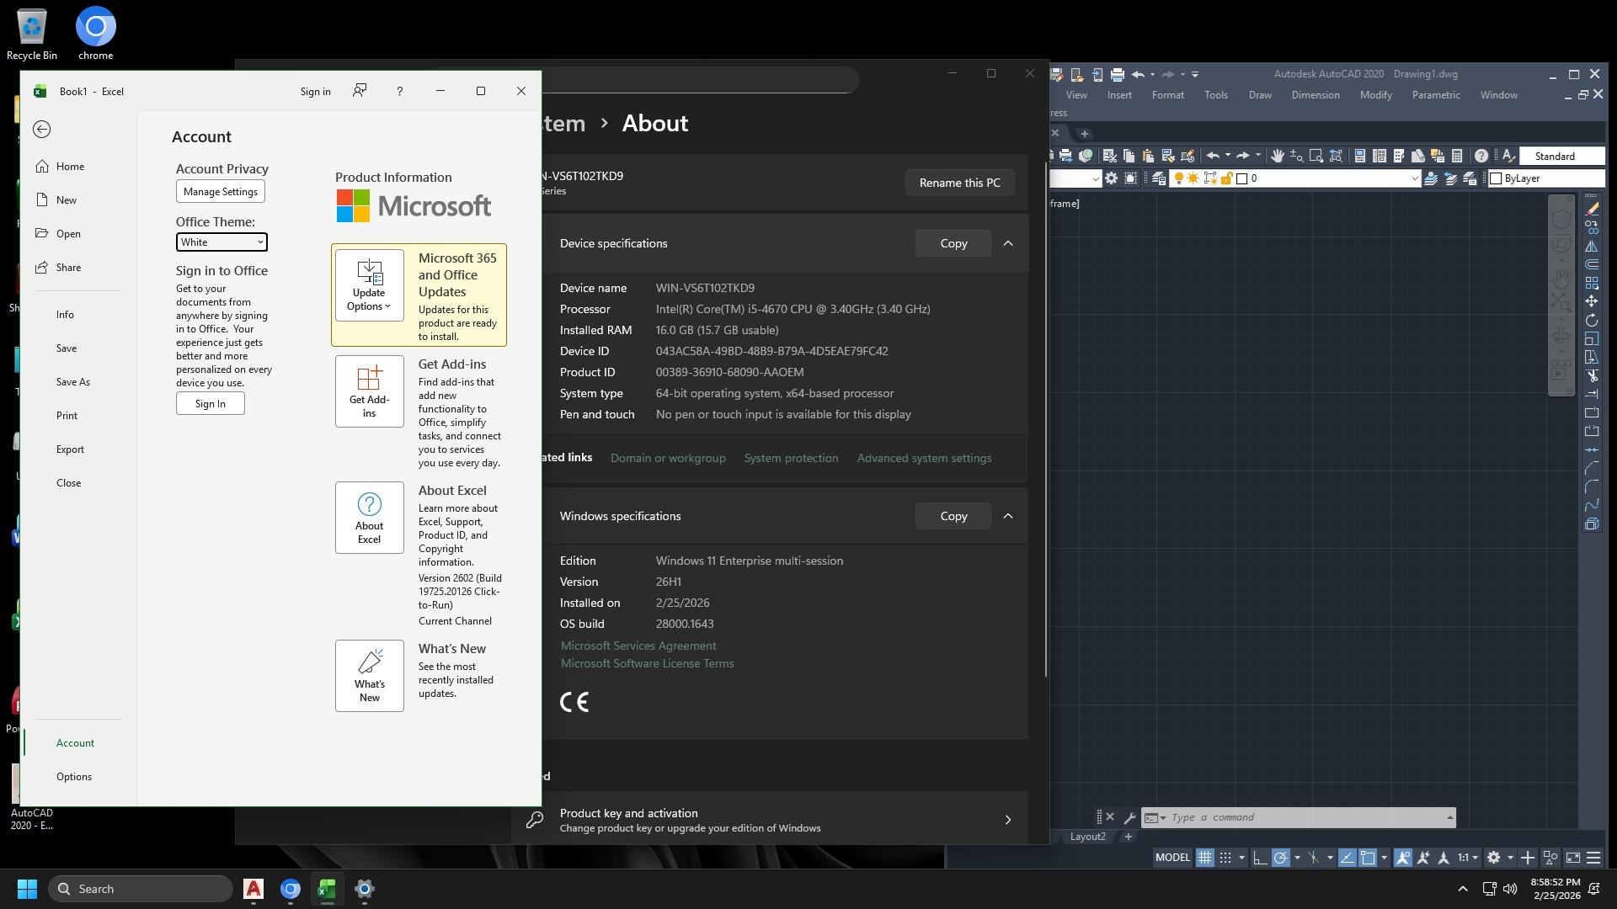Toggle annotation visibility in AutoCAD status bar
Screen dimensions: 1617x909
tap(1402, 858)
